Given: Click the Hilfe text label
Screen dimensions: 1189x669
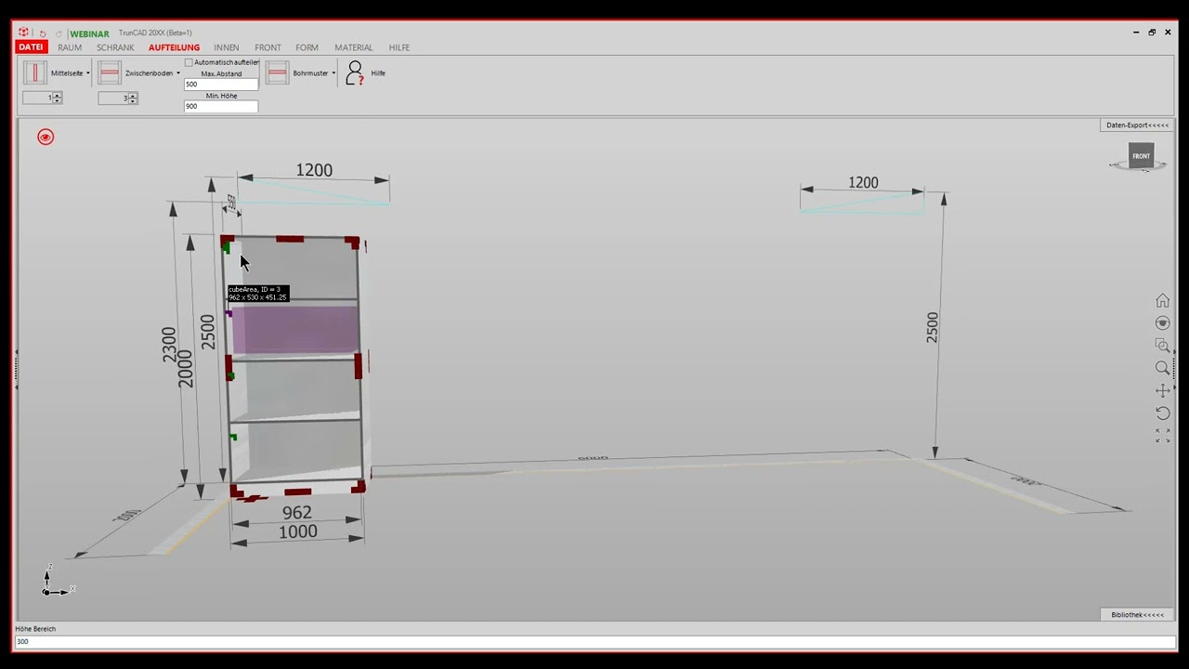Looking at the screenshot, I should pos(378,73).
